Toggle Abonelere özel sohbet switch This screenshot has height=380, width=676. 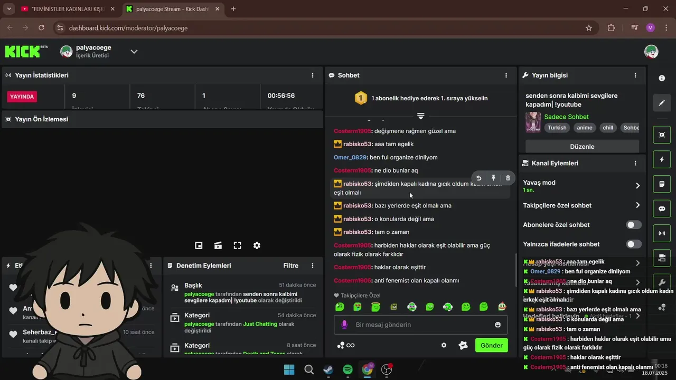(634, 225)
